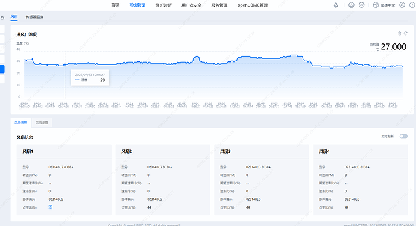Click the refresh icon on 进风口温度 panel

tap(405, 33)
